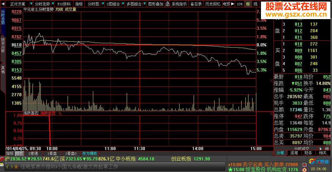Click the red icon left of 沪 index

[x=2, y=159]
